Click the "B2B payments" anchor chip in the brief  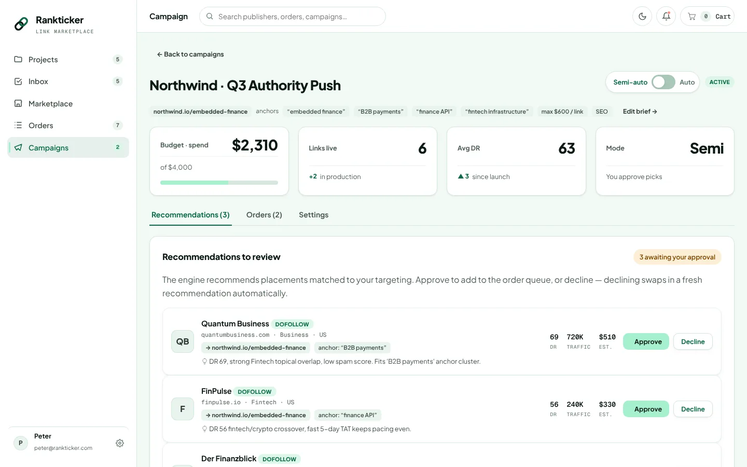click(381, 112)
